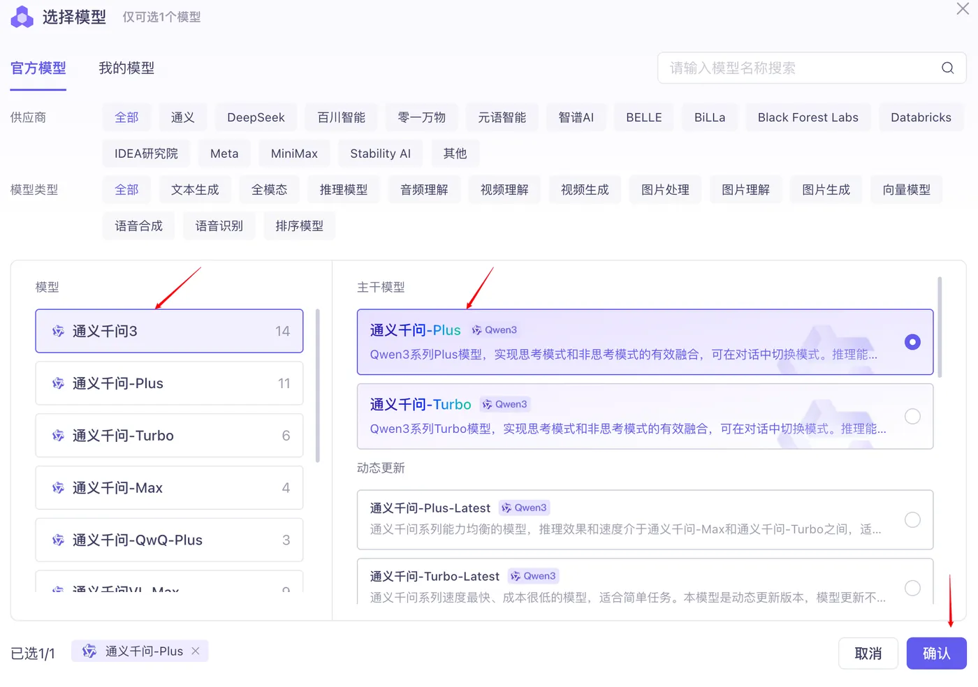The width and height of the screenshot is (978, 687).
Task: Select model type 文本生成
Action: (195, 190)
